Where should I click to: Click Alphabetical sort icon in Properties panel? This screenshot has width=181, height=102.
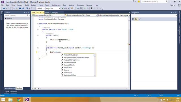point(136,19)
